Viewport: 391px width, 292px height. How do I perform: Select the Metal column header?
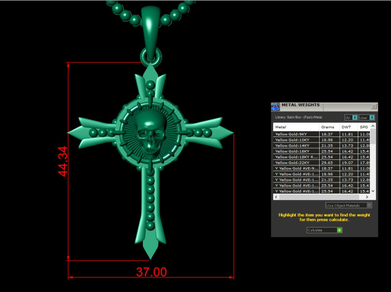(x=281, y=127)
